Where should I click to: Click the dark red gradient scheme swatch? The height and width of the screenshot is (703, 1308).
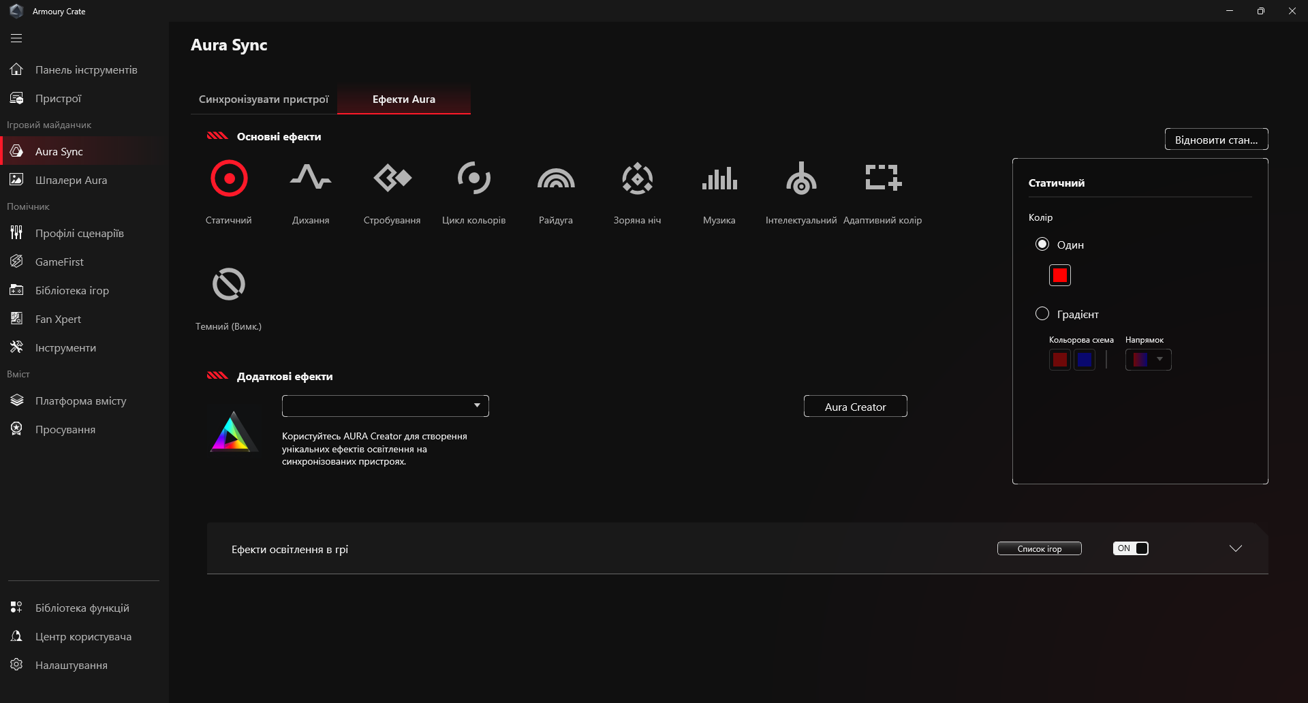click(1060, 360)
